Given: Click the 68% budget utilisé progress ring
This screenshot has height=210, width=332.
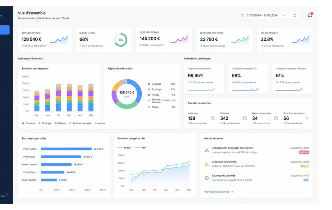Looking at the screenshot, I should tap(121, 40).
